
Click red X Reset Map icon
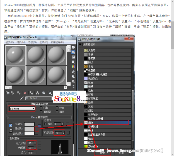point(25,93)
